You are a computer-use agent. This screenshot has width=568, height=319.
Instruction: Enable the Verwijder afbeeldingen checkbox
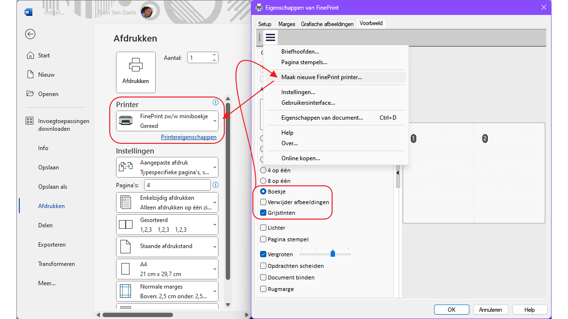click(x=263, y=202)
